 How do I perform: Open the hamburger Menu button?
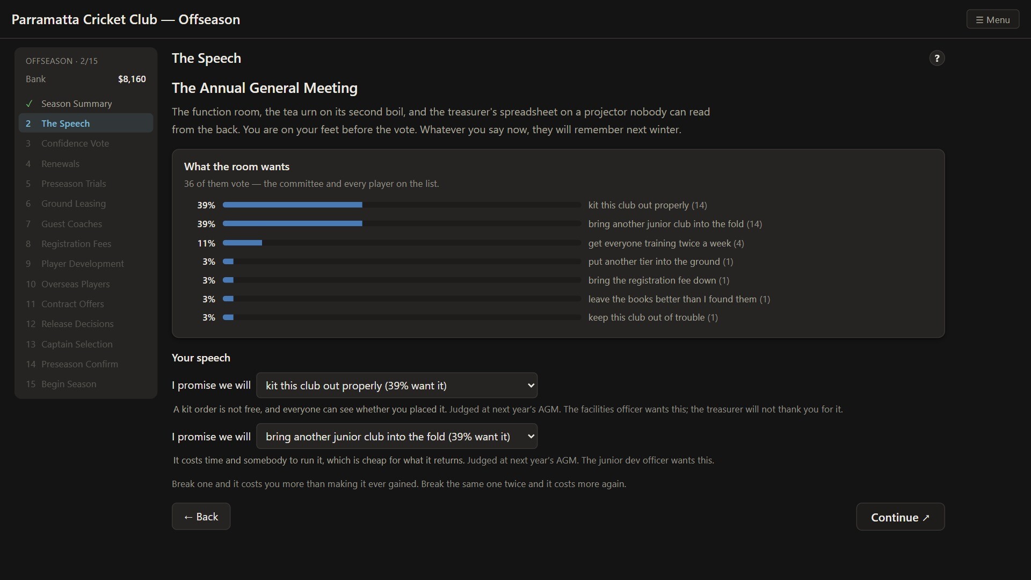pyautogui.click(x=992, y=20)
